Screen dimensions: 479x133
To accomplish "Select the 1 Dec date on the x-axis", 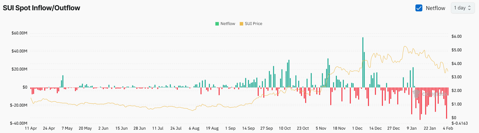I will pos(357,128).
